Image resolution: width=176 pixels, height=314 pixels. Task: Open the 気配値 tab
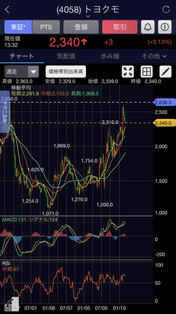click(66, 56)
